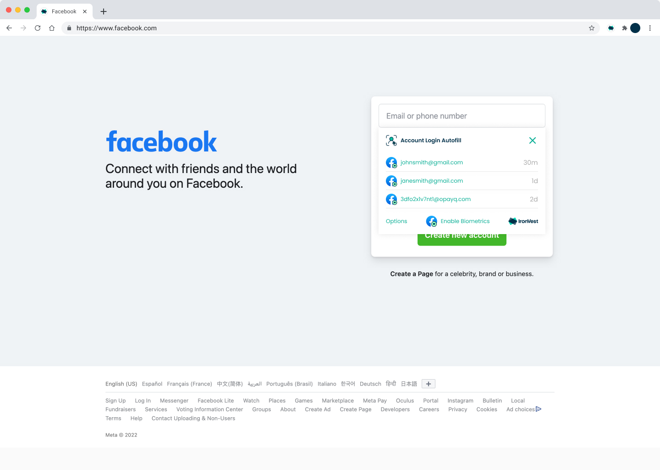Open the Bulletin footer link
This screenshot has width=660, height=470.
tap(492, 401)
